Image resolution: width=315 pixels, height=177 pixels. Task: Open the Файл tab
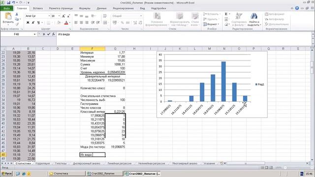[x=6, y=8]
